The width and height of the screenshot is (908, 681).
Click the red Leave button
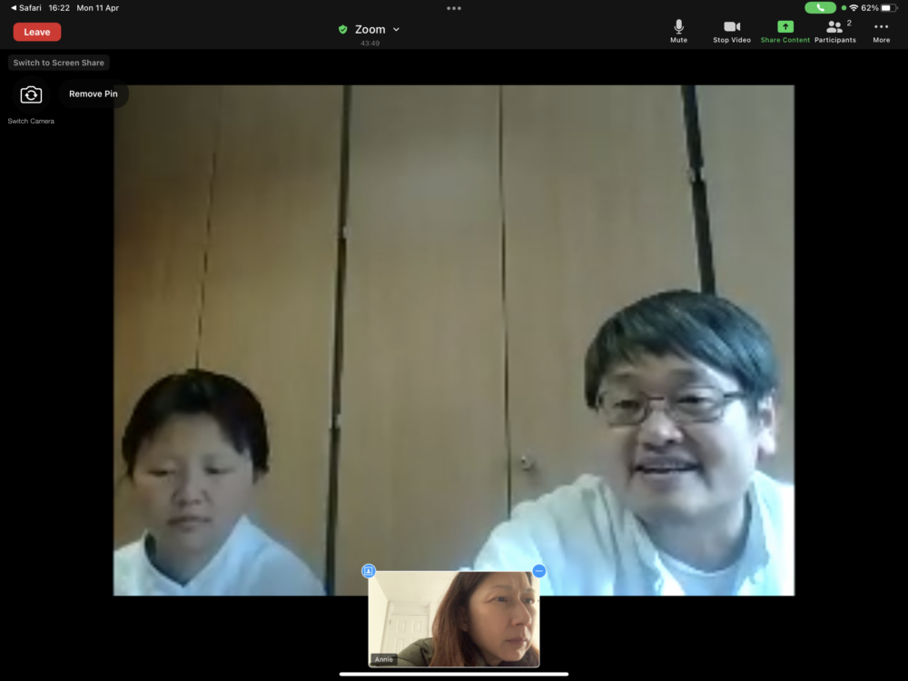37,32
